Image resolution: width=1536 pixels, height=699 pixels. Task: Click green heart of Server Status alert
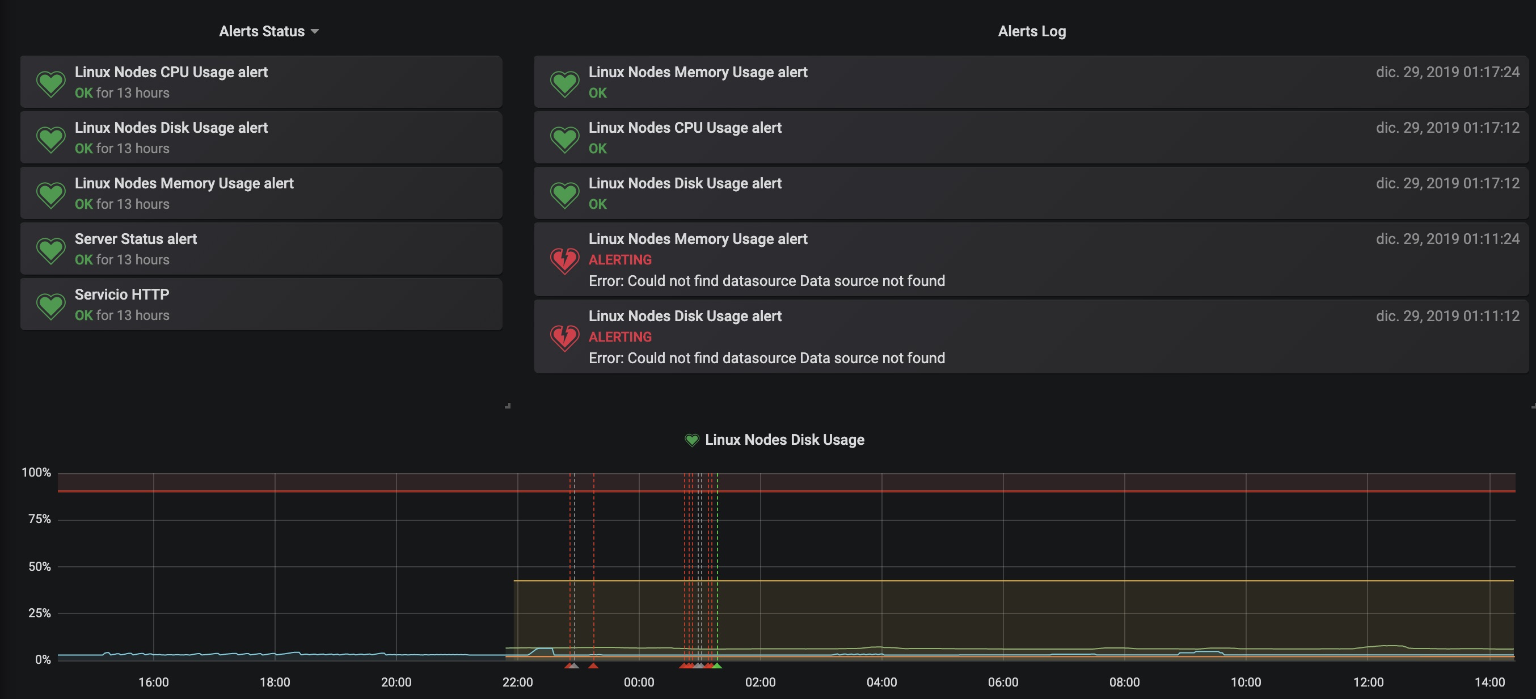click(50, 250)
